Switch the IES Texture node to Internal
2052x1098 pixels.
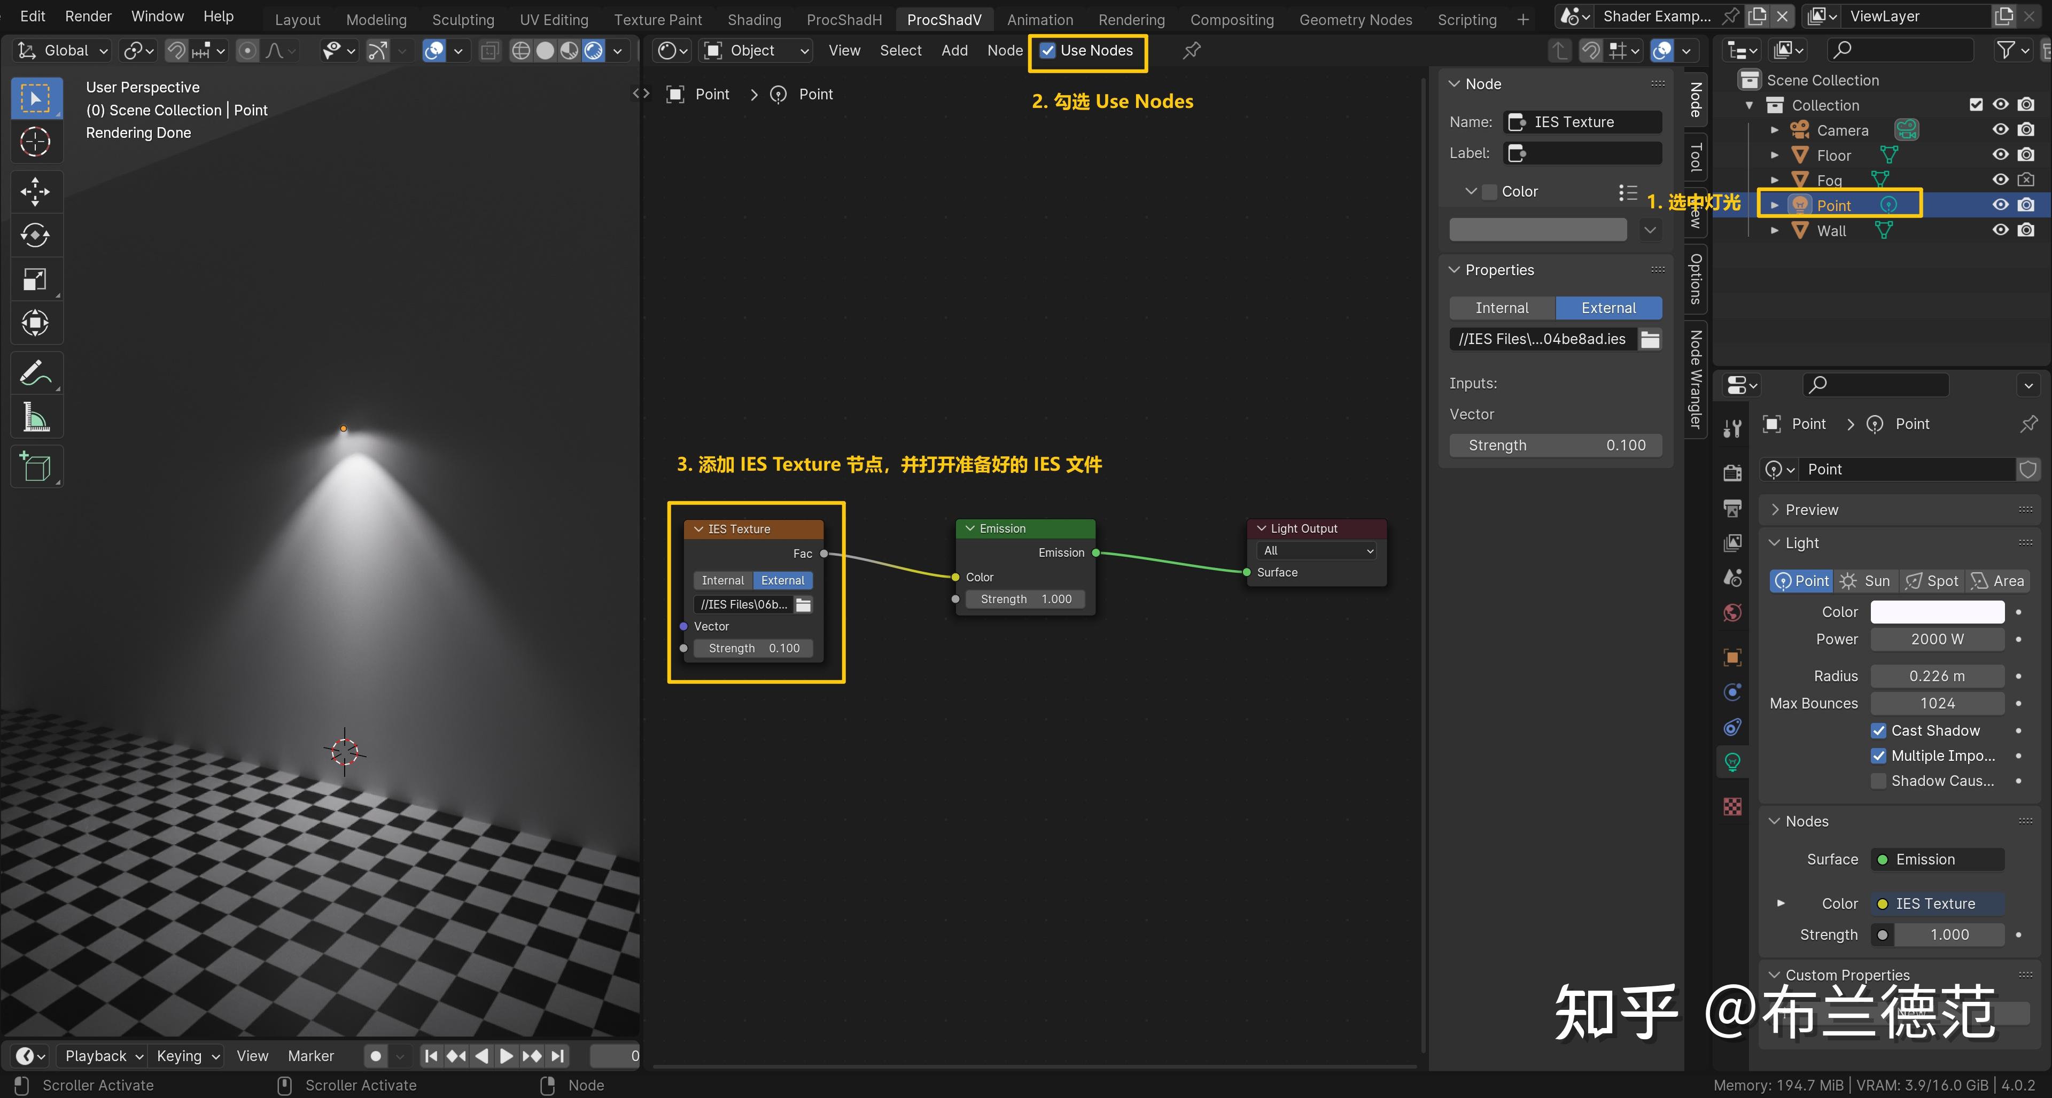[722, 580]
